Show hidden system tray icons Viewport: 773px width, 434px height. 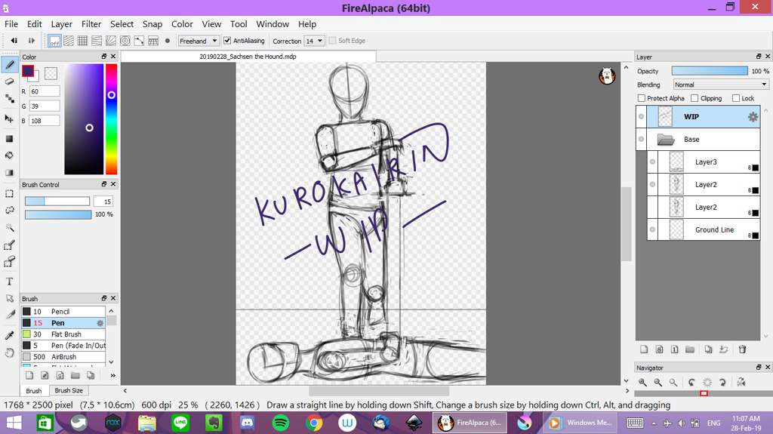(x=654, y=423)
